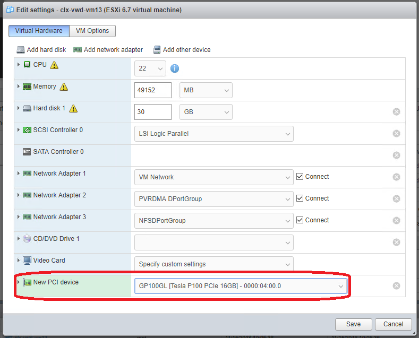Open the CPU count dropdown showing 22
This screenshot has height=338, width=419.
click(150, 68)
